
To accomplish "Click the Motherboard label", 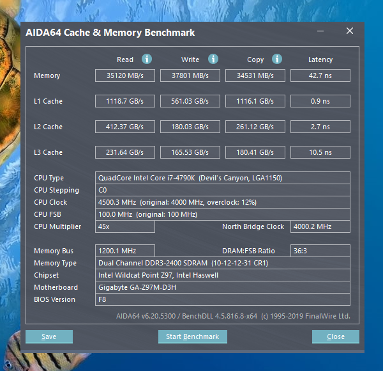I will 56,287.
